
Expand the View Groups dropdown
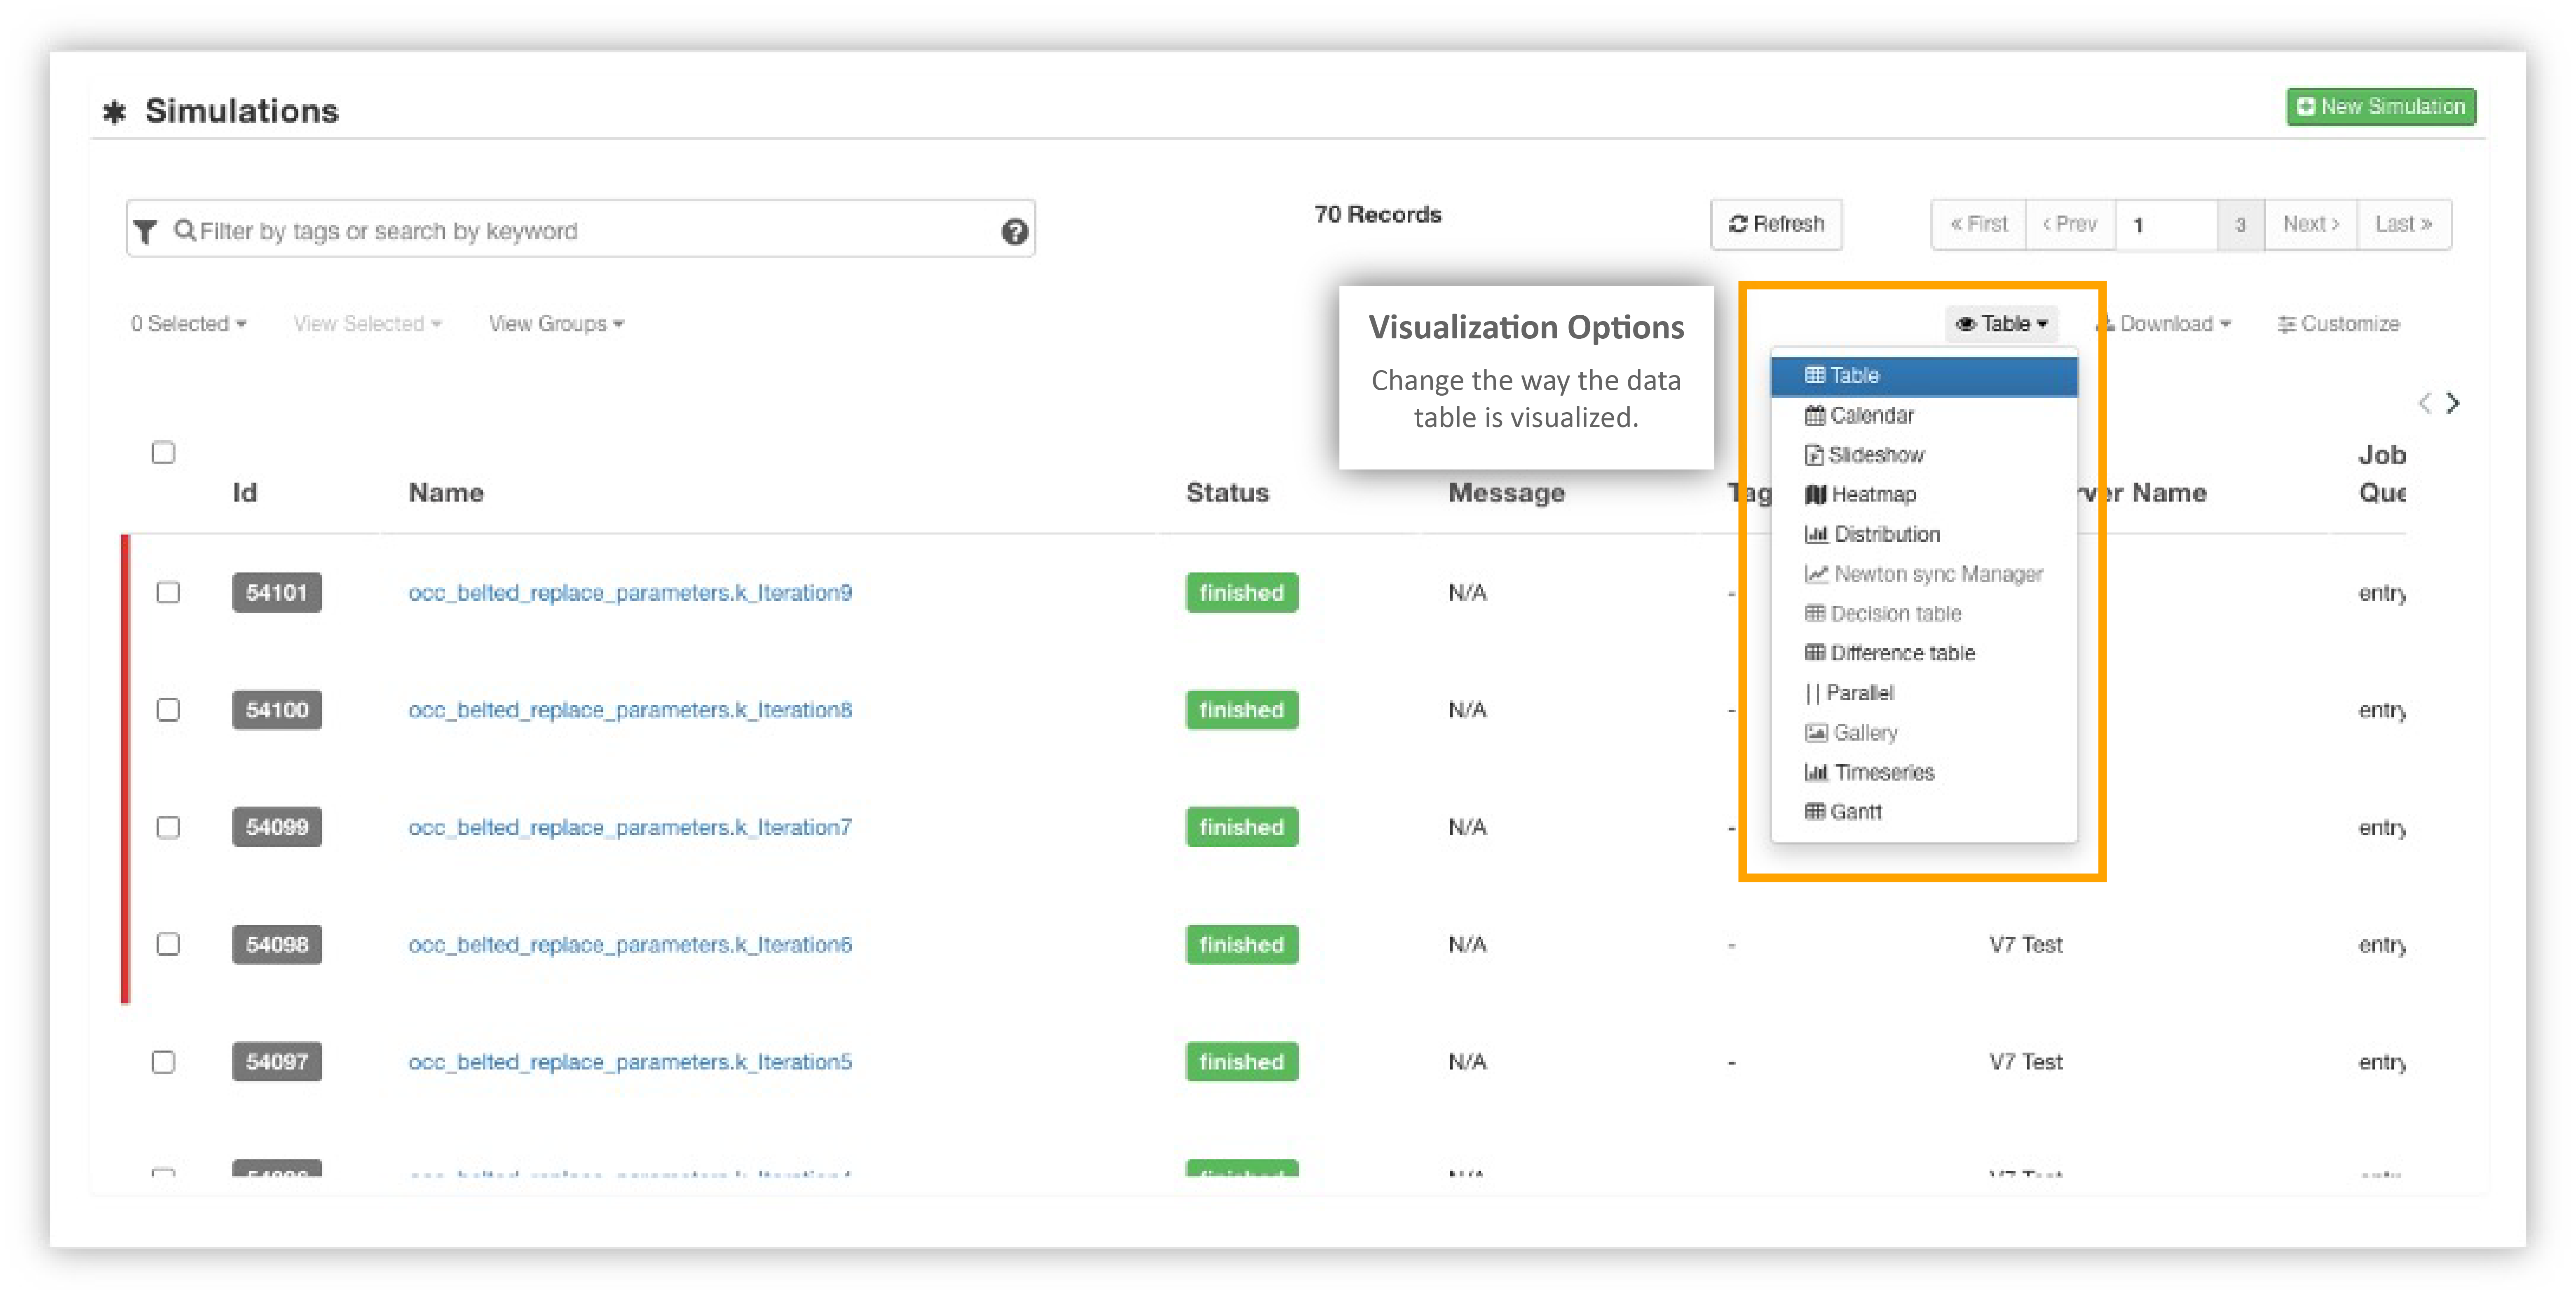click(x=556, y=324)
